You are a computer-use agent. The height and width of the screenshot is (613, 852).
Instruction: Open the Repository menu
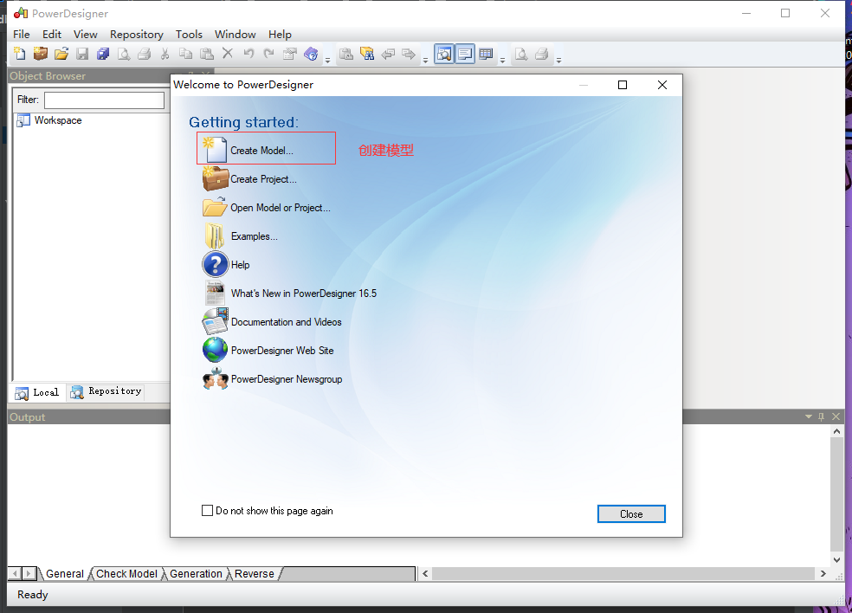(137, 35)
